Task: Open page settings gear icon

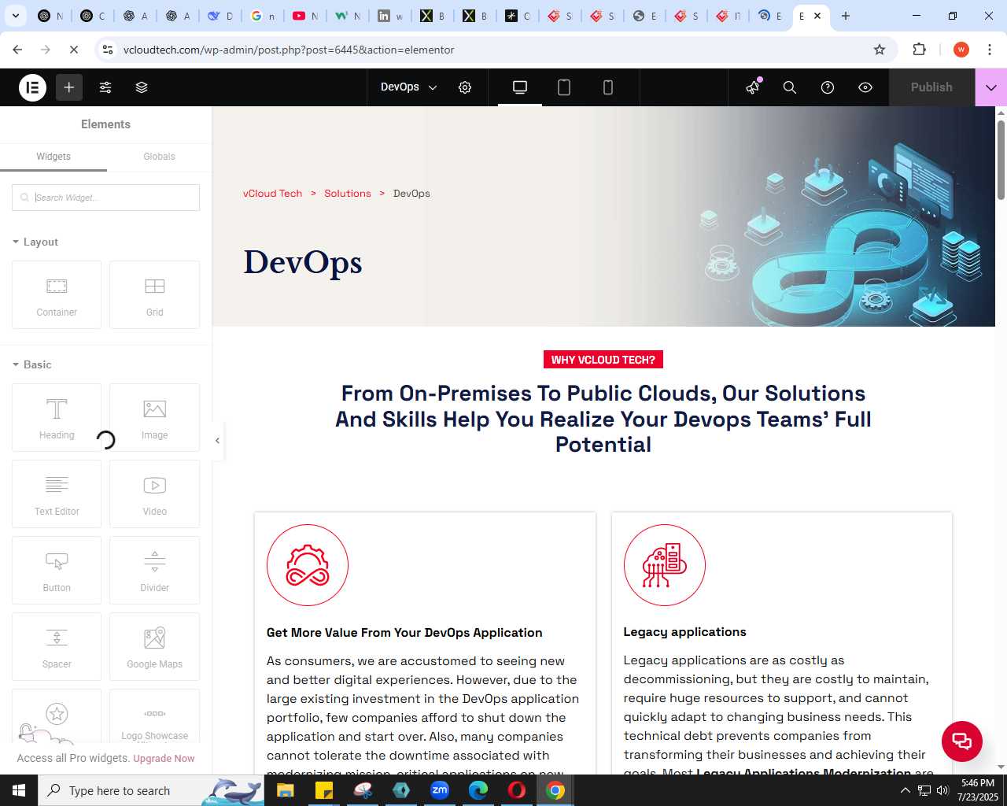Action: (x=465, y=87)
